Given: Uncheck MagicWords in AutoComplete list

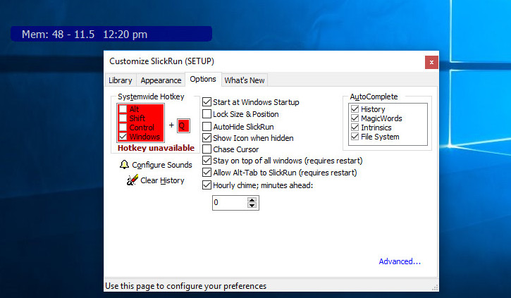Looking at the screenshot, I should (x=355, y=118).
